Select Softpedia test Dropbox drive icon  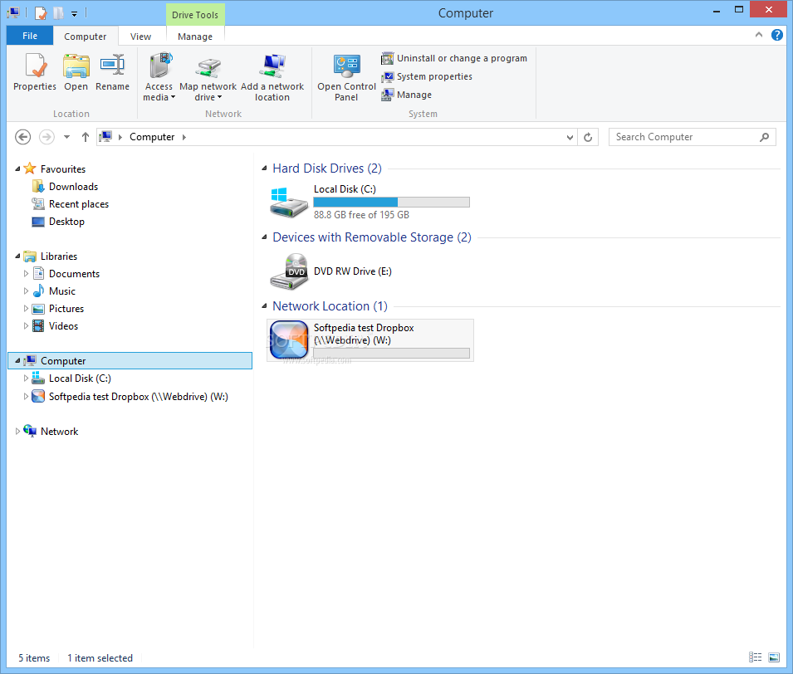289,339
